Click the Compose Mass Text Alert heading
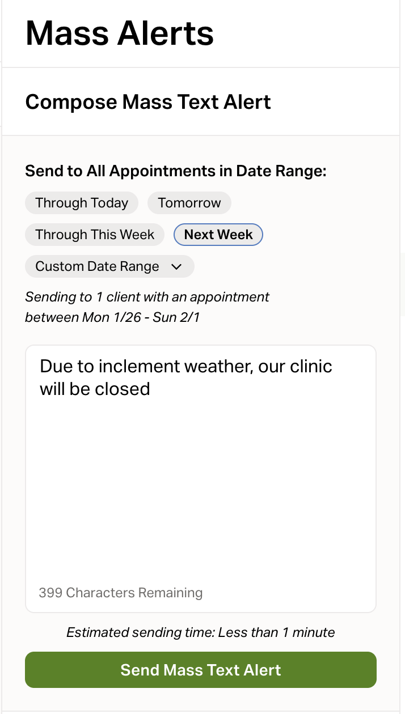The width and height of the screenshot is (405, 714). click(x=148, y=102)
